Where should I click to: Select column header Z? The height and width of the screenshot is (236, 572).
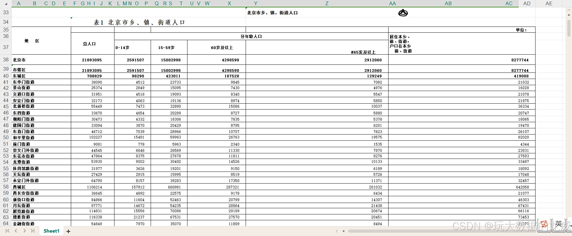(327, 3)
